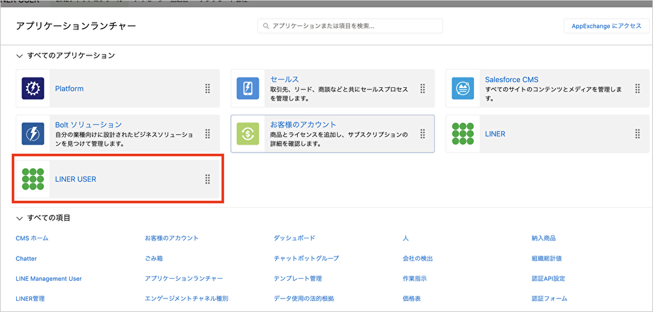Open データ使用の法的根拠 item
653x312 pixels.
[304, 298]
